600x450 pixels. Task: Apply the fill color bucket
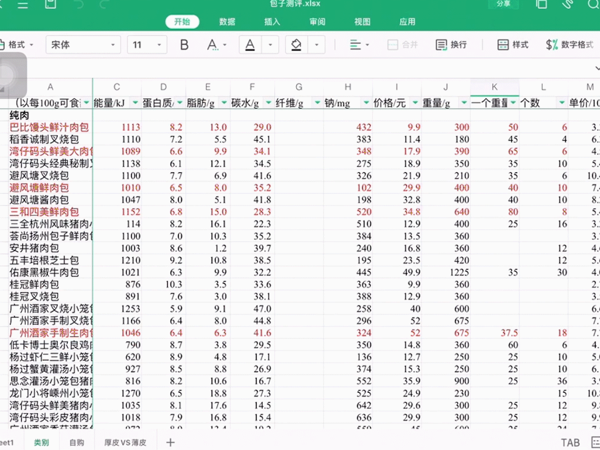pos(296,45)
